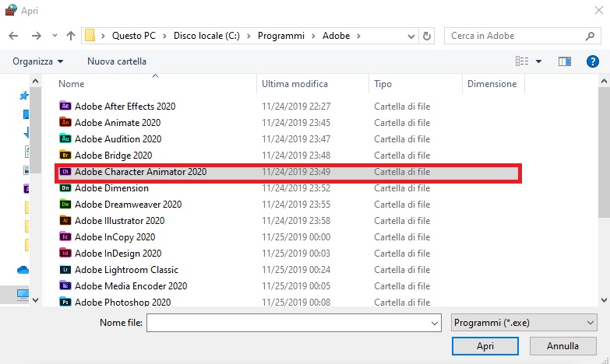The height and width of the screenshot is (364, 610).
Task: Click the Adobe Animate 2020 folder icon
Action: tap(65, 122)
